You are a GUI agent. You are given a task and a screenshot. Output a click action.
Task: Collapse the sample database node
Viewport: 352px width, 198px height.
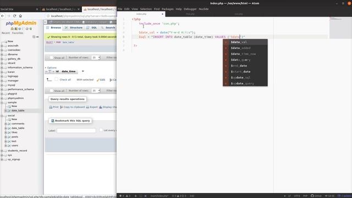[x=2, y=103]
